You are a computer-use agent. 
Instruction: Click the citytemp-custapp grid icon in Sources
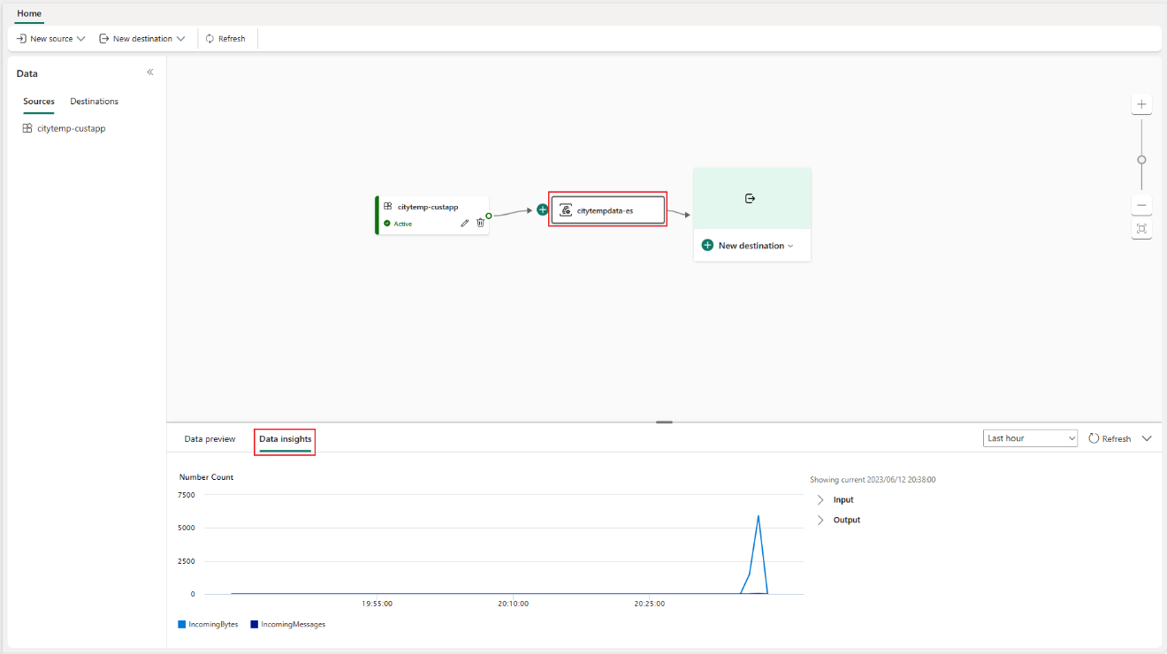[27, 128]
